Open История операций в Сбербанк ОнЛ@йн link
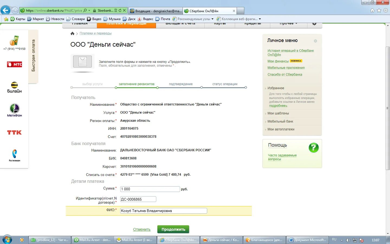 pyautogui.click(x=291, y=53)
